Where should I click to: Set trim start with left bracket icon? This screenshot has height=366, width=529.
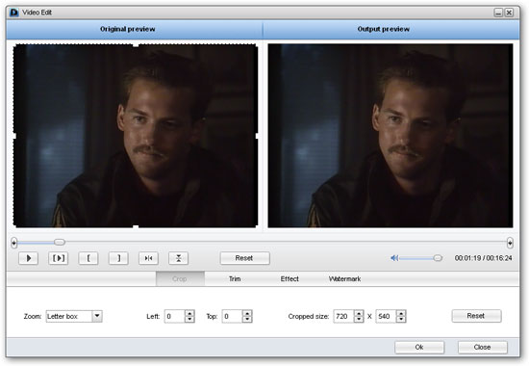coord(88,258)
